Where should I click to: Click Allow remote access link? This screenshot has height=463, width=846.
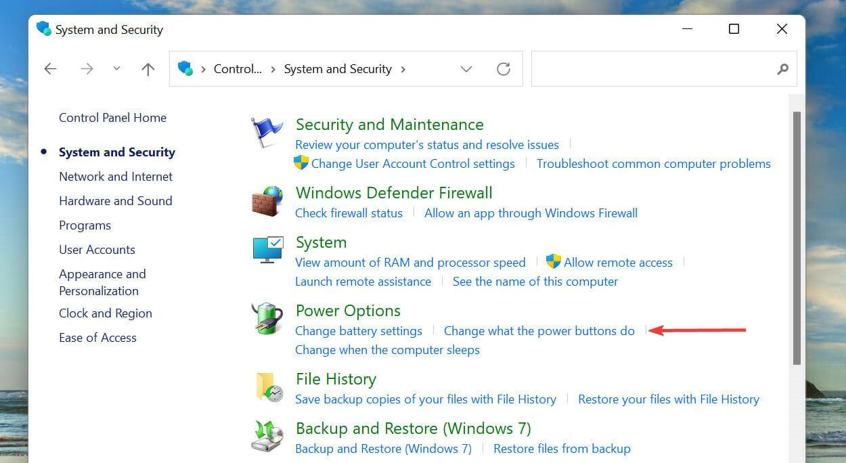[619, 263]
